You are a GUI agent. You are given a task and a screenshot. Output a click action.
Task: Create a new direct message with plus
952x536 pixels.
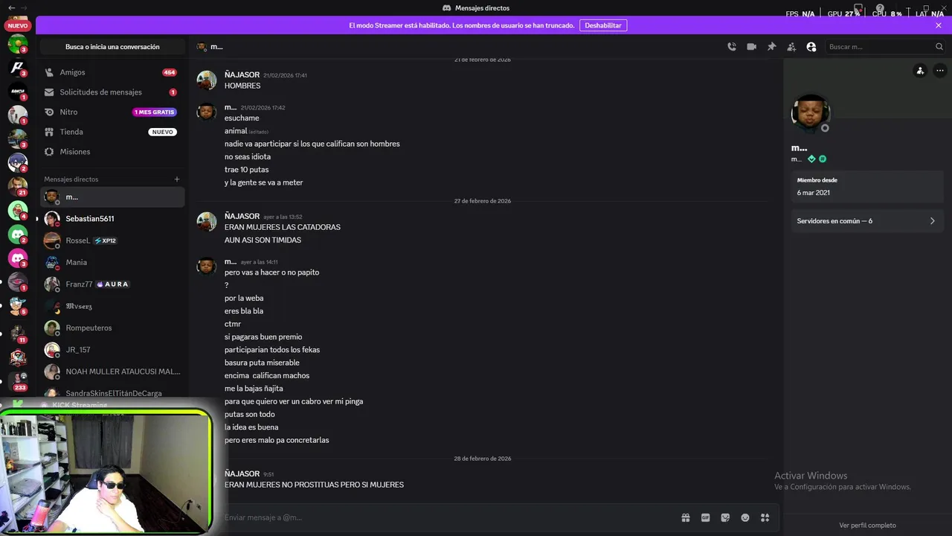[177, 179]
